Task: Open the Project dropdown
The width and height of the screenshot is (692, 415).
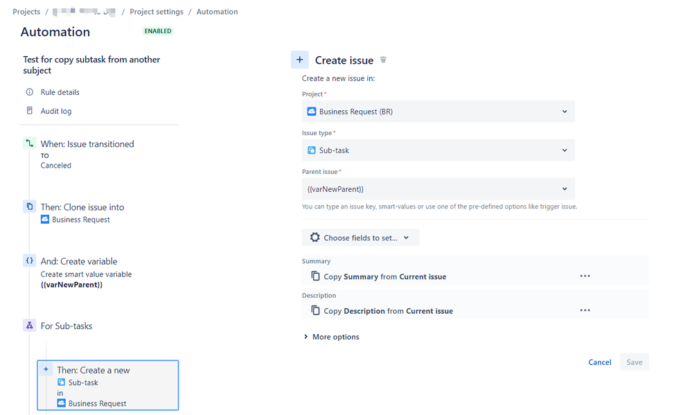Action: pyautogui.click(x=438, y=112)
